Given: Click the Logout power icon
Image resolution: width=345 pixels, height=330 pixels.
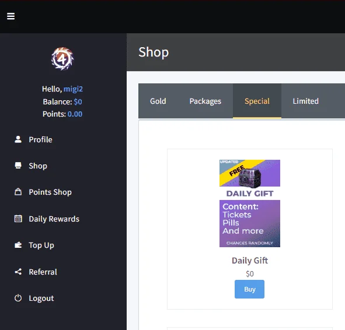Looking at the screenshot, I should [x=18, y=298].
